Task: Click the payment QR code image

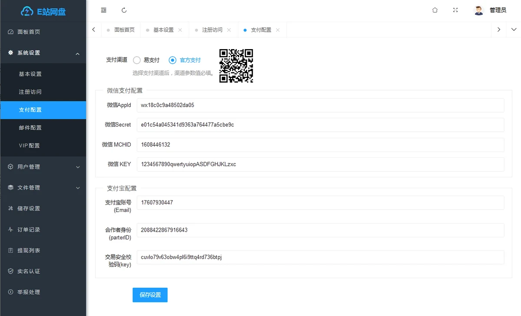Action: point(236,66)
